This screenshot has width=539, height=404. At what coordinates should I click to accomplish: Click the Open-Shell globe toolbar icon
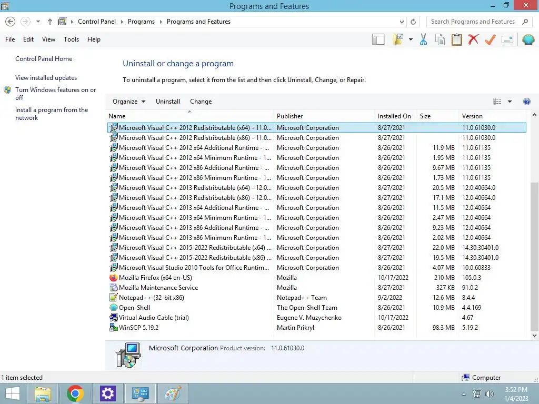(528, 39)
